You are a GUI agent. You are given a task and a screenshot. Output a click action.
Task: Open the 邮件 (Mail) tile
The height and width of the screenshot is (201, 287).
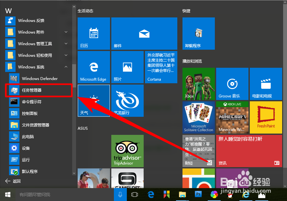[x=144, y=33]
